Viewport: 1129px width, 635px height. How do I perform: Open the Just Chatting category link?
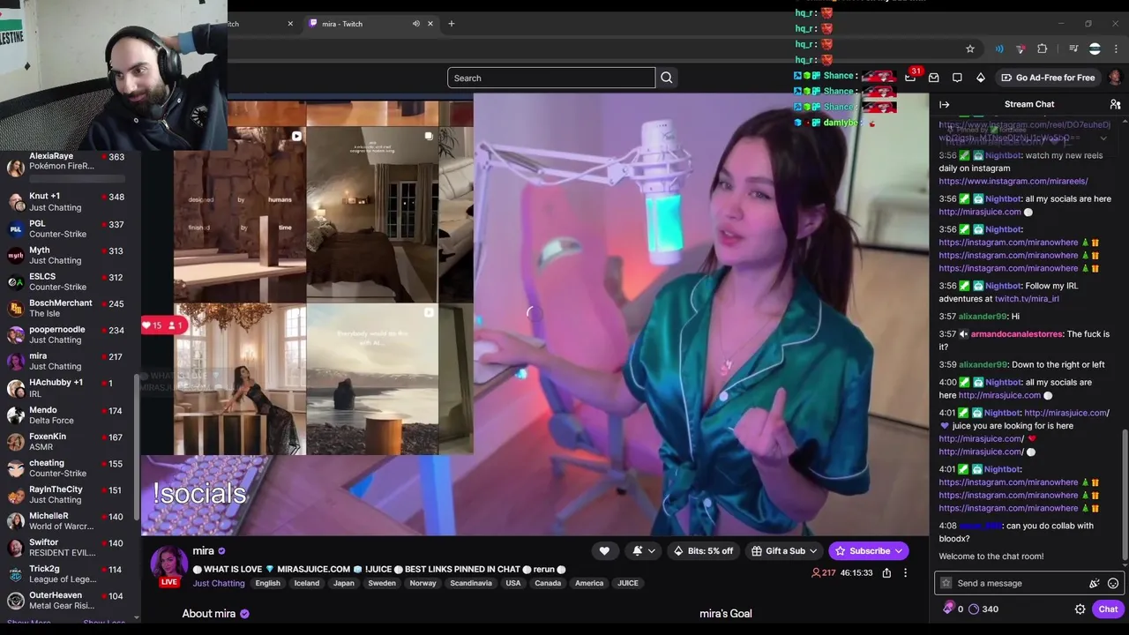click(x=219, y=583)
